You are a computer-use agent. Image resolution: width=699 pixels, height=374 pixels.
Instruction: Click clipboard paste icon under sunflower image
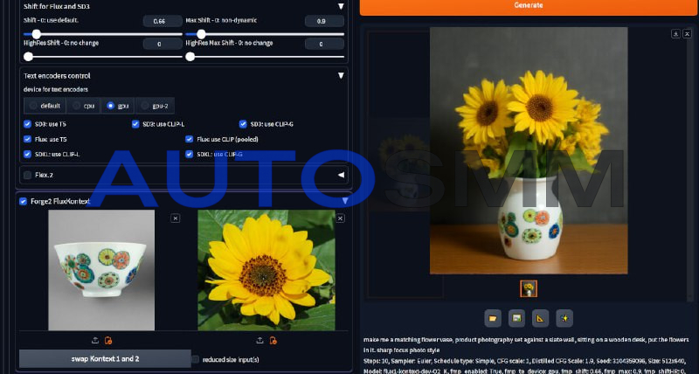273,340
